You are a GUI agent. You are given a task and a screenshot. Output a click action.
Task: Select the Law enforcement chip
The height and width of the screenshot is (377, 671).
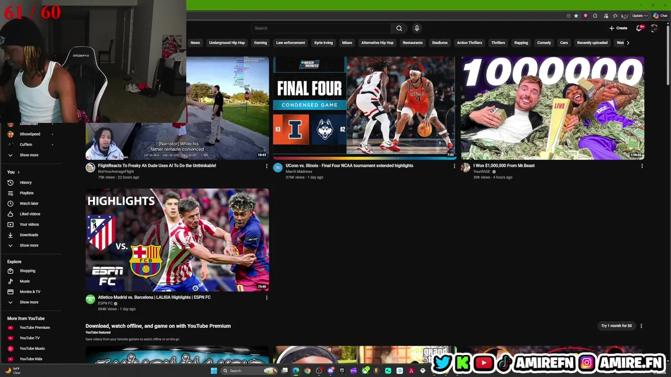click(290, 43)
